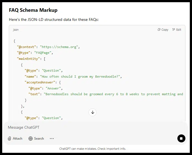Click the "https://schema.org" string
192x155 pixels.
pos(59,47)
